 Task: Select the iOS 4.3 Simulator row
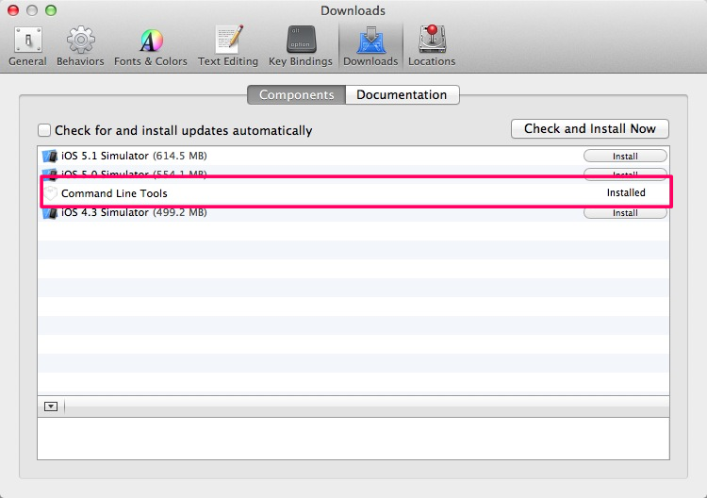tap(353, 212)
